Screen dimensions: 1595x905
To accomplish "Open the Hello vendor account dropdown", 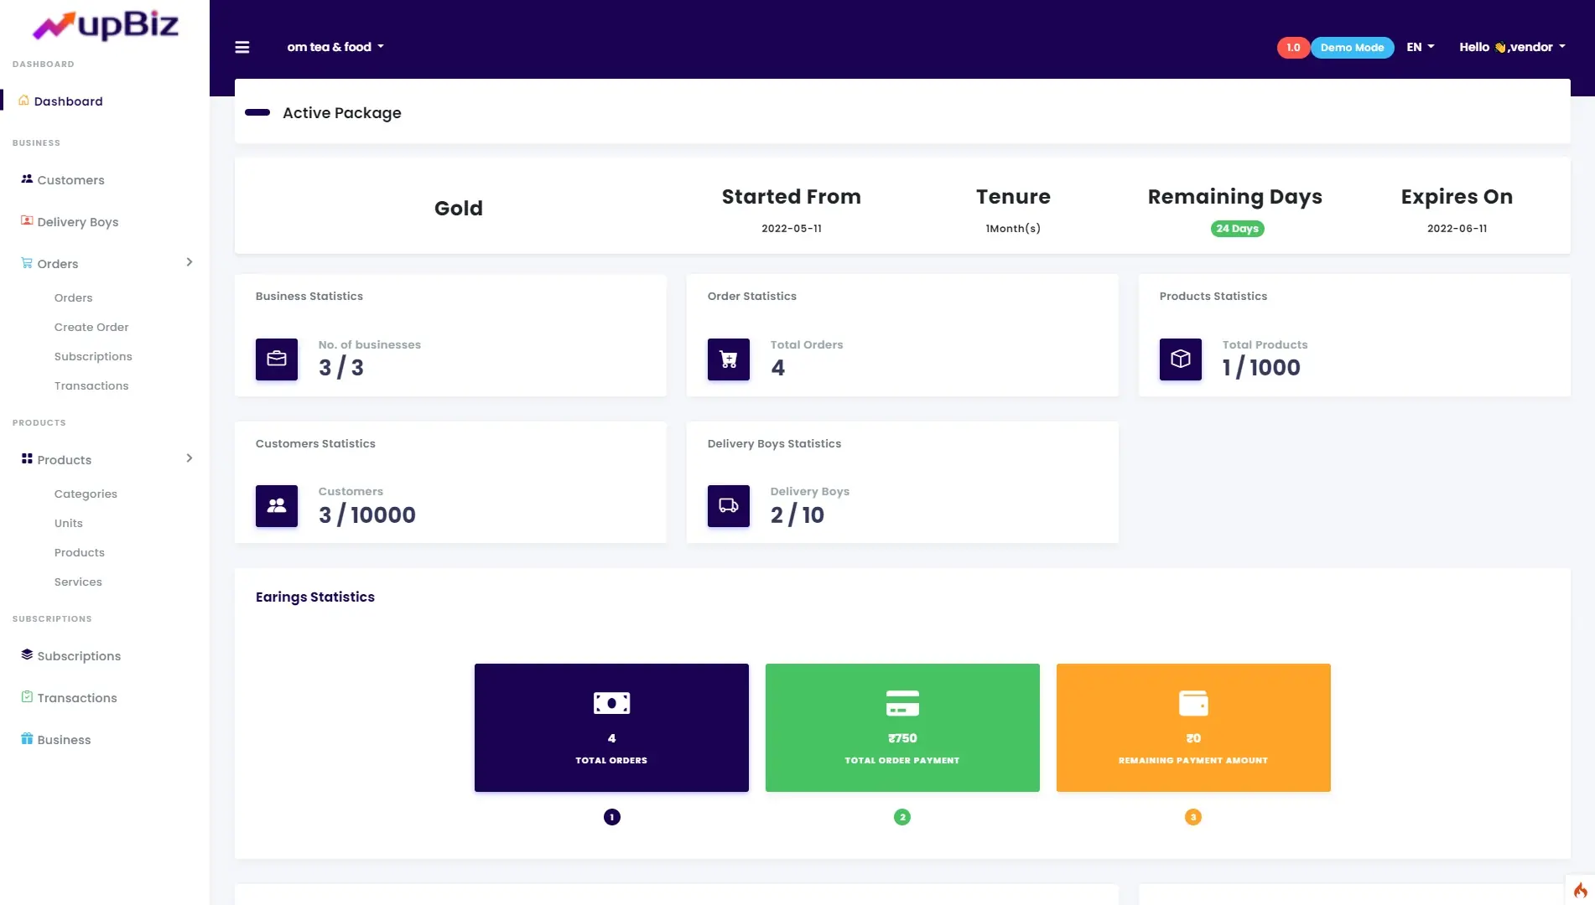I will [x=1511, y=47].
